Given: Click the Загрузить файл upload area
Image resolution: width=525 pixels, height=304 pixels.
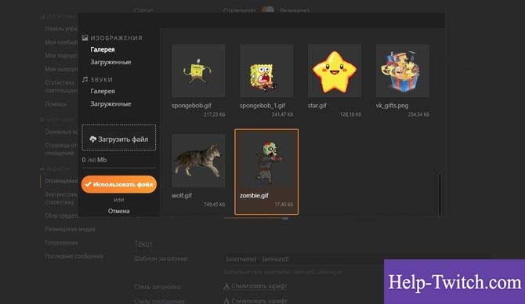Looking at the screenshot, I should coord(119,138).
